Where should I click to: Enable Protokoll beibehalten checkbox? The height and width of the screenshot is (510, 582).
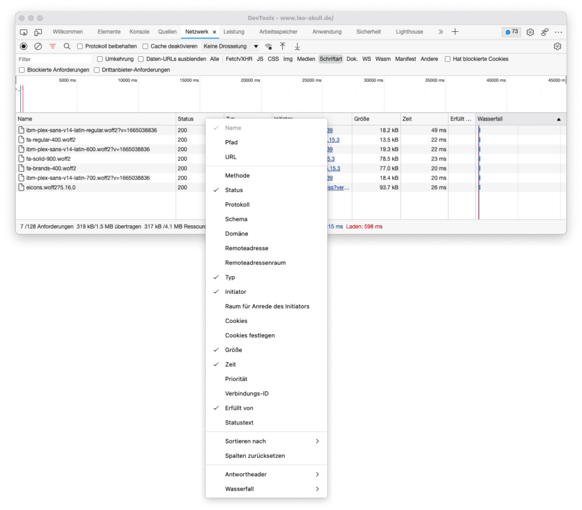[80, 46]
